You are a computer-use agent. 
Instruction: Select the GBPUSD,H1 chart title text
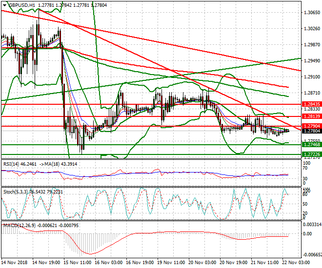21,5
